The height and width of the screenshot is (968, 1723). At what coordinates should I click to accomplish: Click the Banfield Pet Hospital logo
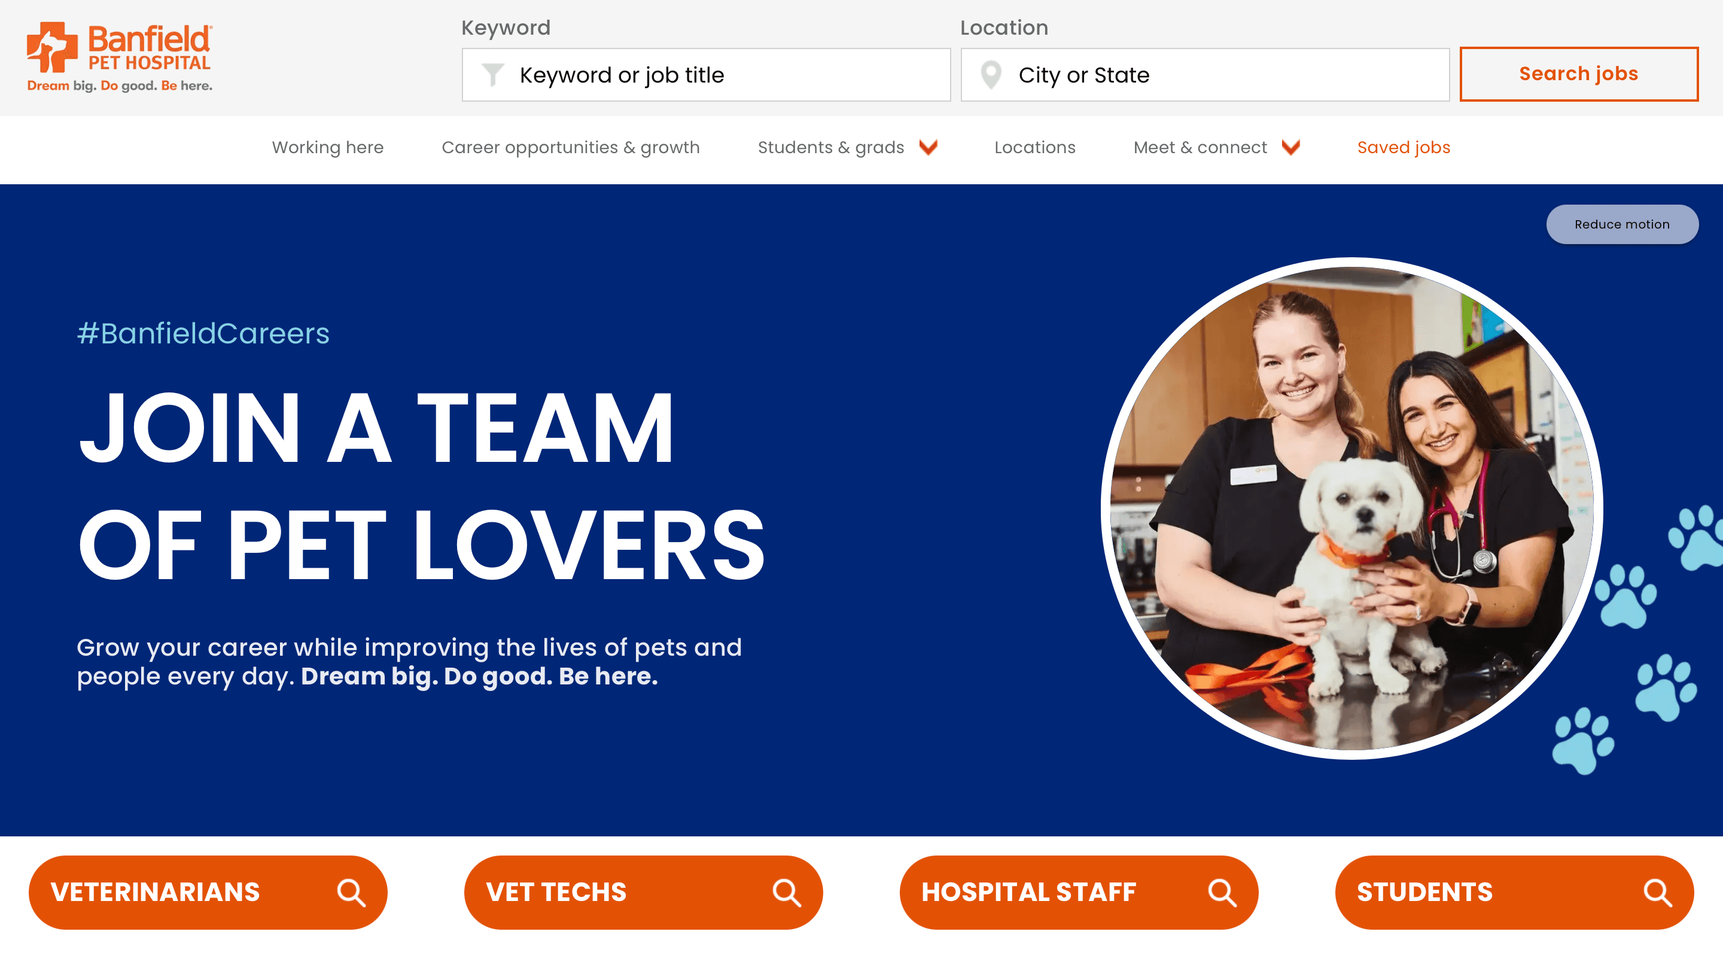tap(120, 57)
